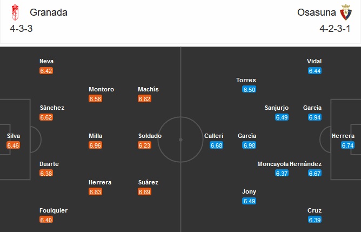The height and width of the screenshot is (232, 361).
Task: Select Moncayola in Osasuna midfield
Action: coord(273,163)
